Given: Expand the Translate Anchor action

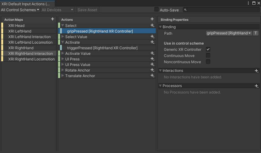Looking at the screenshot, I should point(63,76).
